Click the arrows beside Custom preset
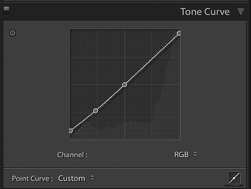The width and height of the screenshot is (251, 189). click(92, 178)
